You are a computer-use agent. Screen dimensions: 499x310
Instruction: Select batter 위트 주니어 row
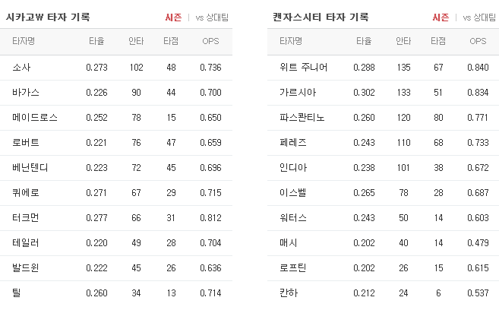pyautogui.click(x=383, y=68)
